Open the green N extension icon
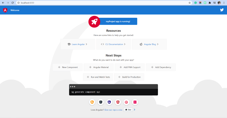Screen dimensions: 227x118 (205, 3)
